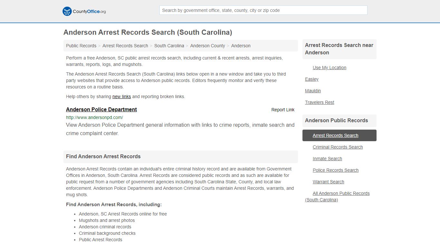Visit the andersonpd.com URL
Viewport: 440px width, 247px height.
94,117
